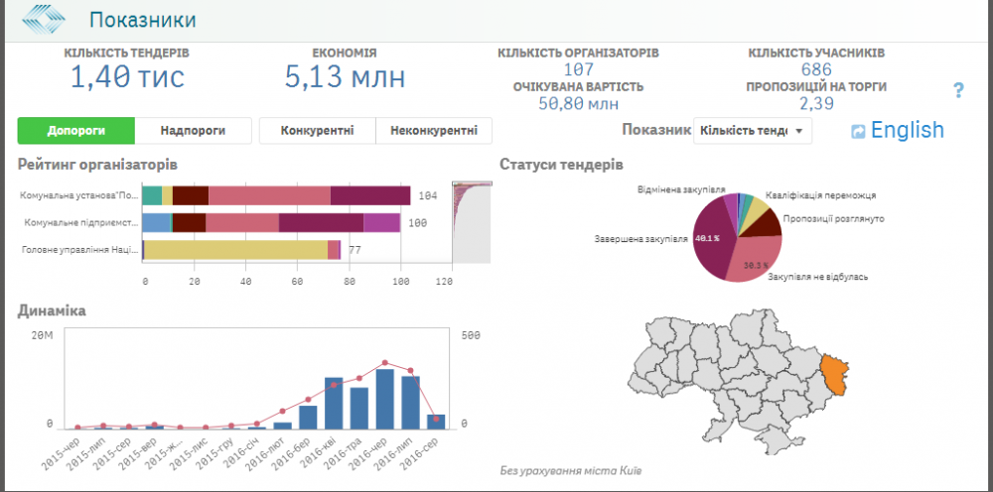Click the Комунальне підприємст... organizer label
The height and width of the screenshot is (492, 993).
click(78, 223)
